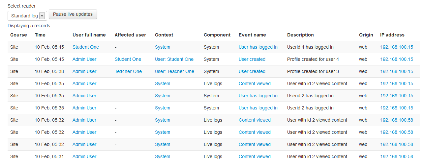
Task: Click System context in Student One's login row
Action: (x=163, y=47)
